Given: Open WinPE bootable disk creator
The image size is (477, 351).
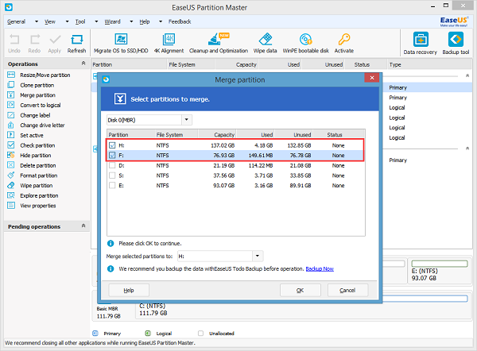Looking at the screenshot, I should [x=305, y=39].
